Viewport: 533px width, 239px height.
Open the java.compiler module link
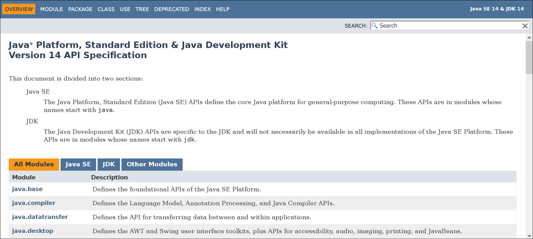pos(34,203)
